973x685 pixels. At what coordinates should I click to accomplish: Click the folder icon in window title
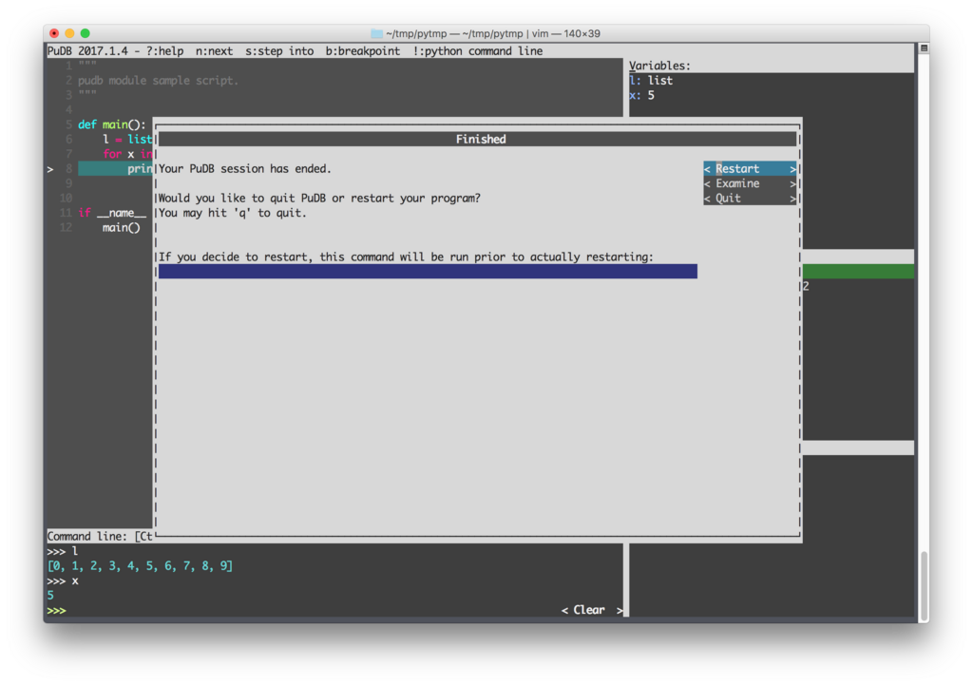(376, 33)
